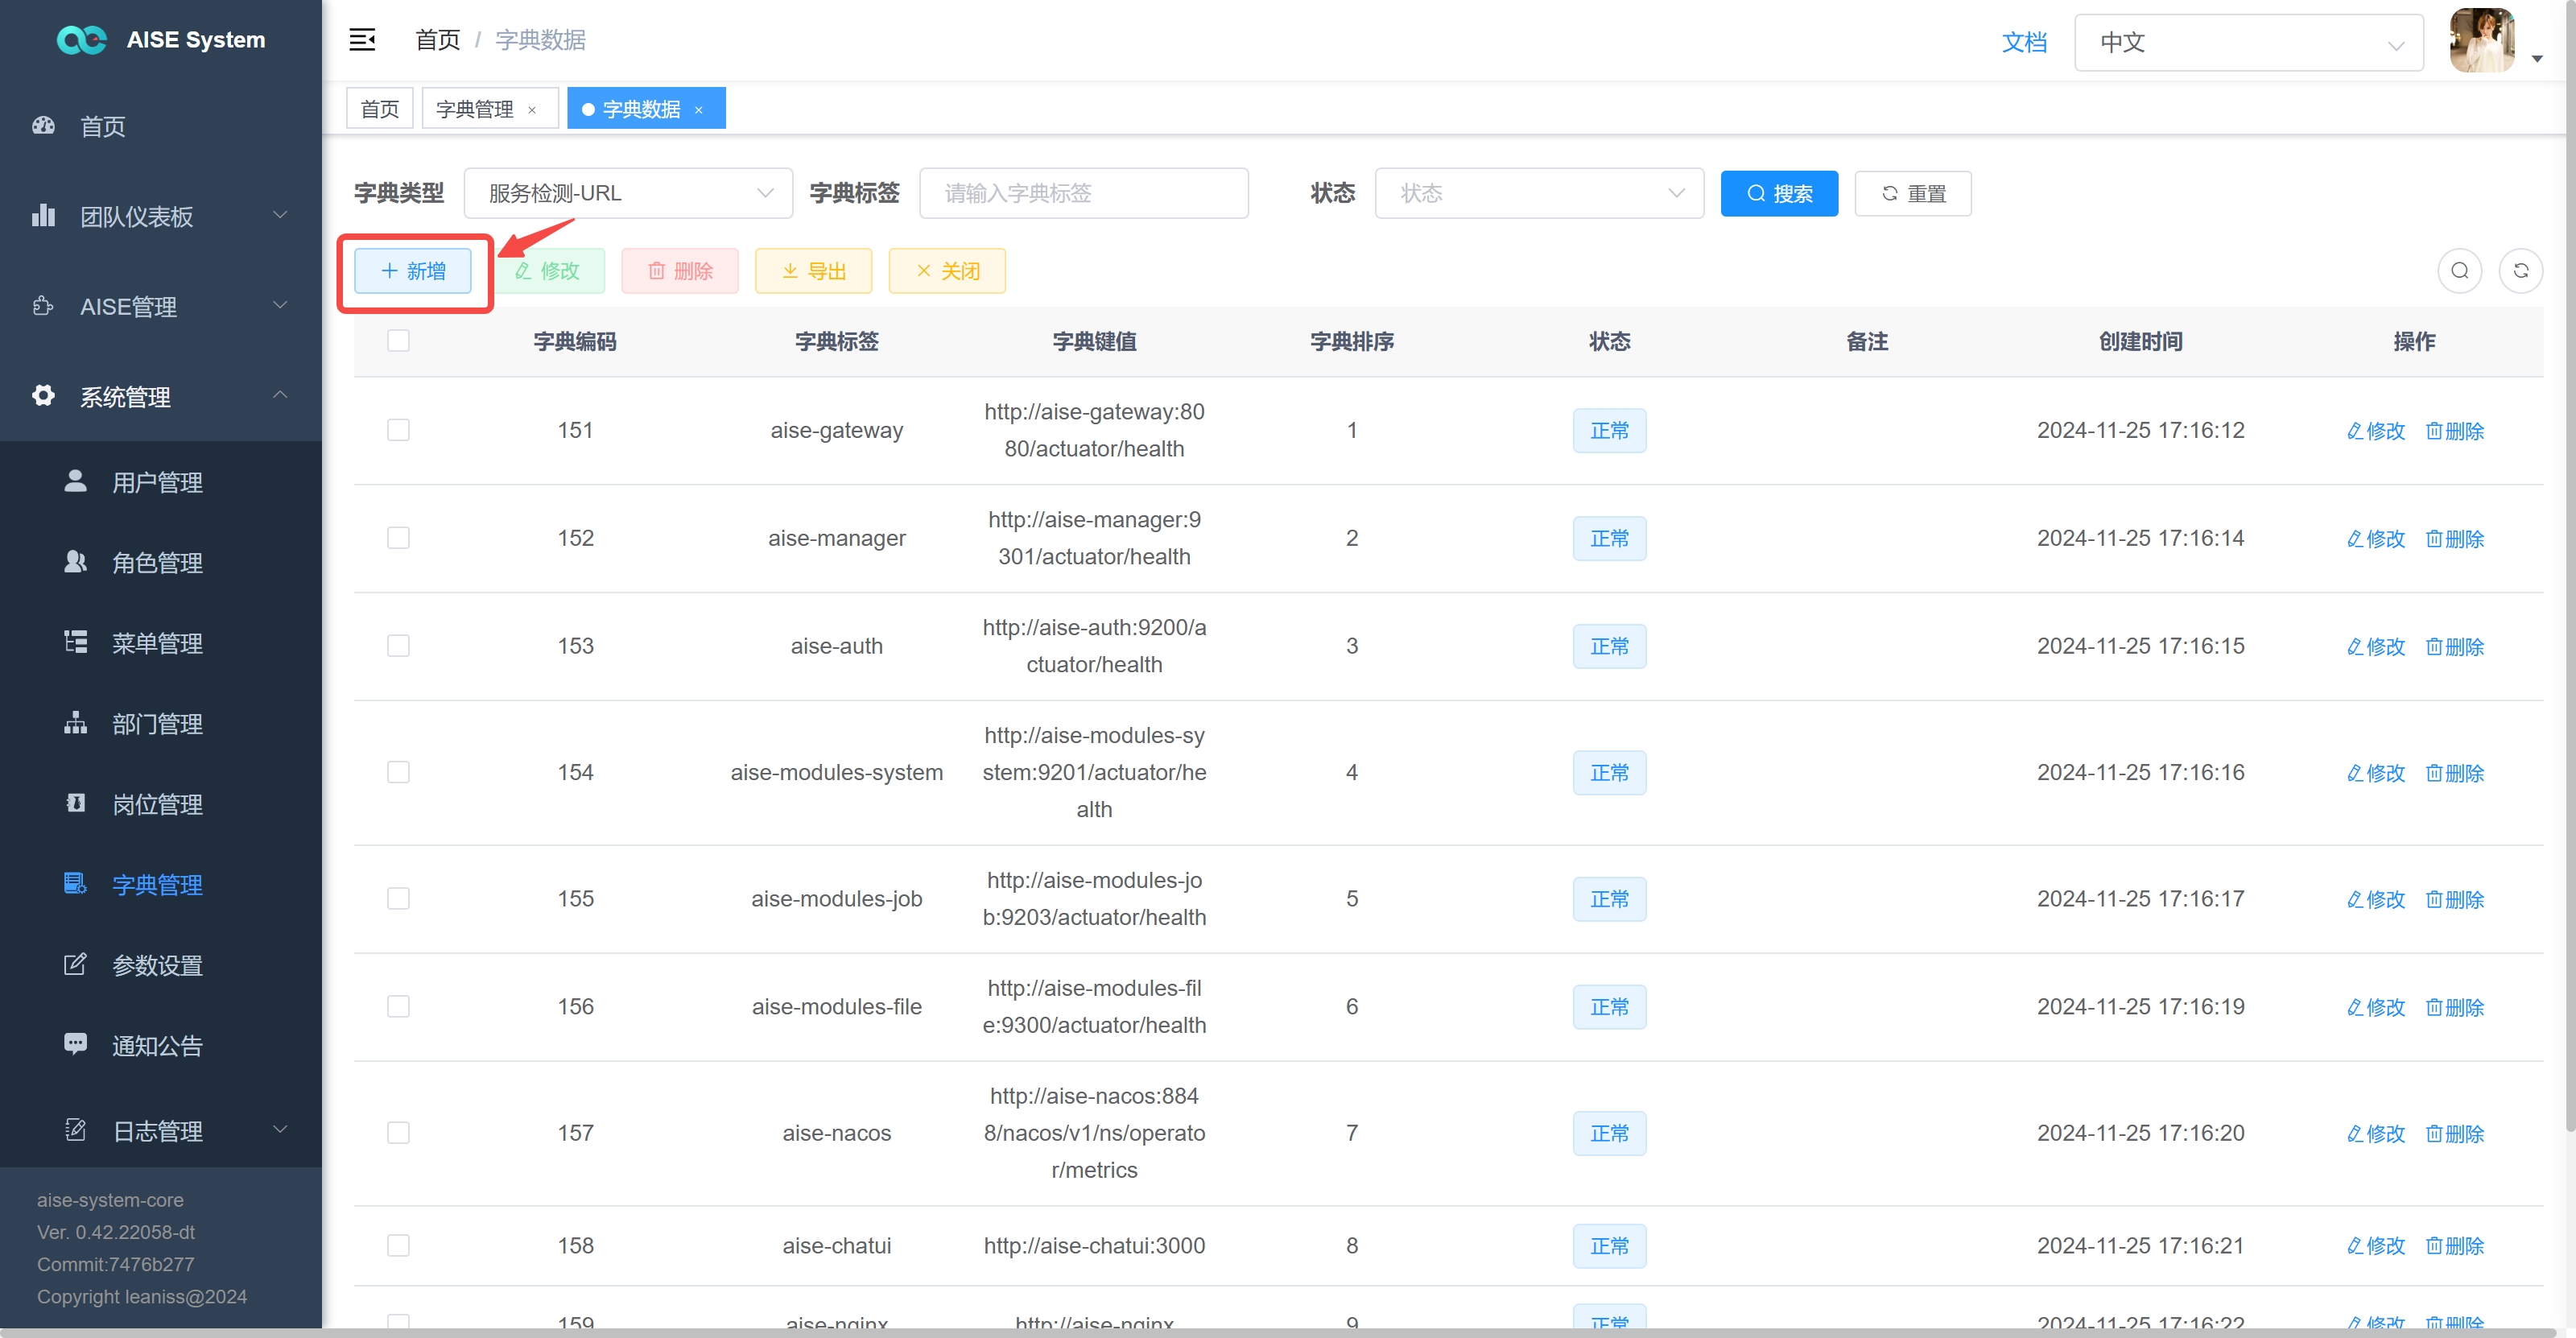The image size is (2576, 1338).
Task: Click the 新增 button
Action: point(413,271)
